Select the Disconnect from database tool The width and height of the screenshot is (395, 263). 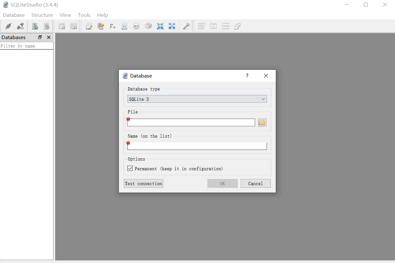click(x=20, y=26)
